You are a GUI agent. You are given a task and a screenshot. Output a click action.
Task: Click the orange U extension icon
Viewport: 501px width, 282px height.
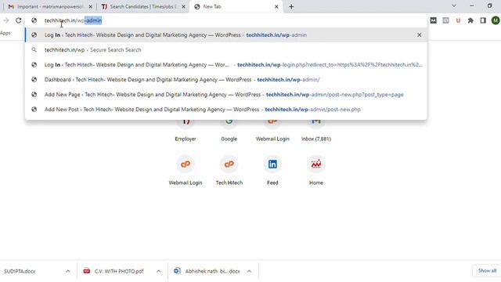(x=458, y=20)
